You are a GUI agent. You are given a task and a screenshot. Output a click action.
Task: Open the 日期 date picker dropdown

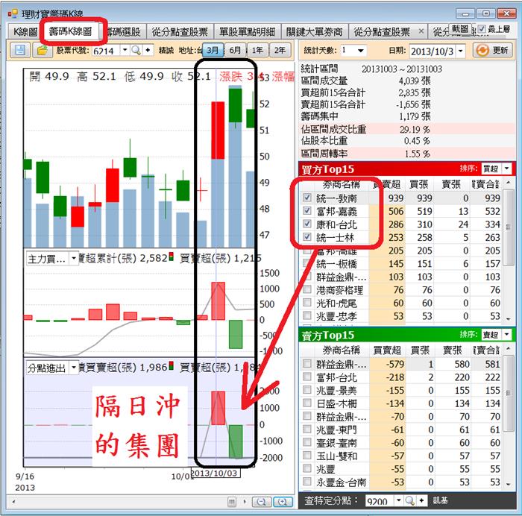460,51
